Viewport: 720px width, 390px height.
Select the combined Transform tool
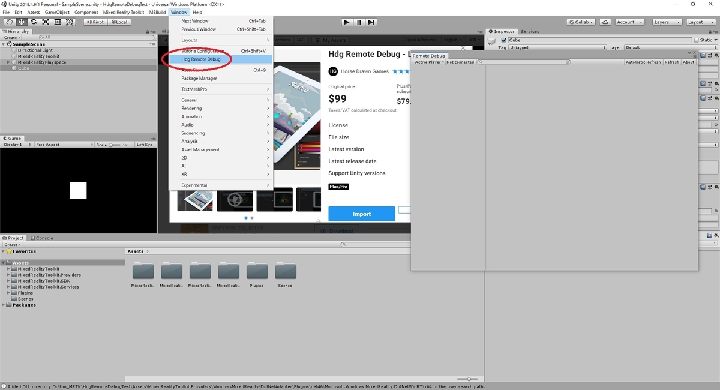click(x=70, y=22)
